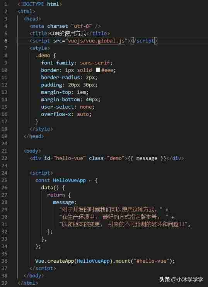Viewport: 208px width, 287px height.
Task: Open the vuejs/vue.global.js script source link
Action: pos(96,41)
